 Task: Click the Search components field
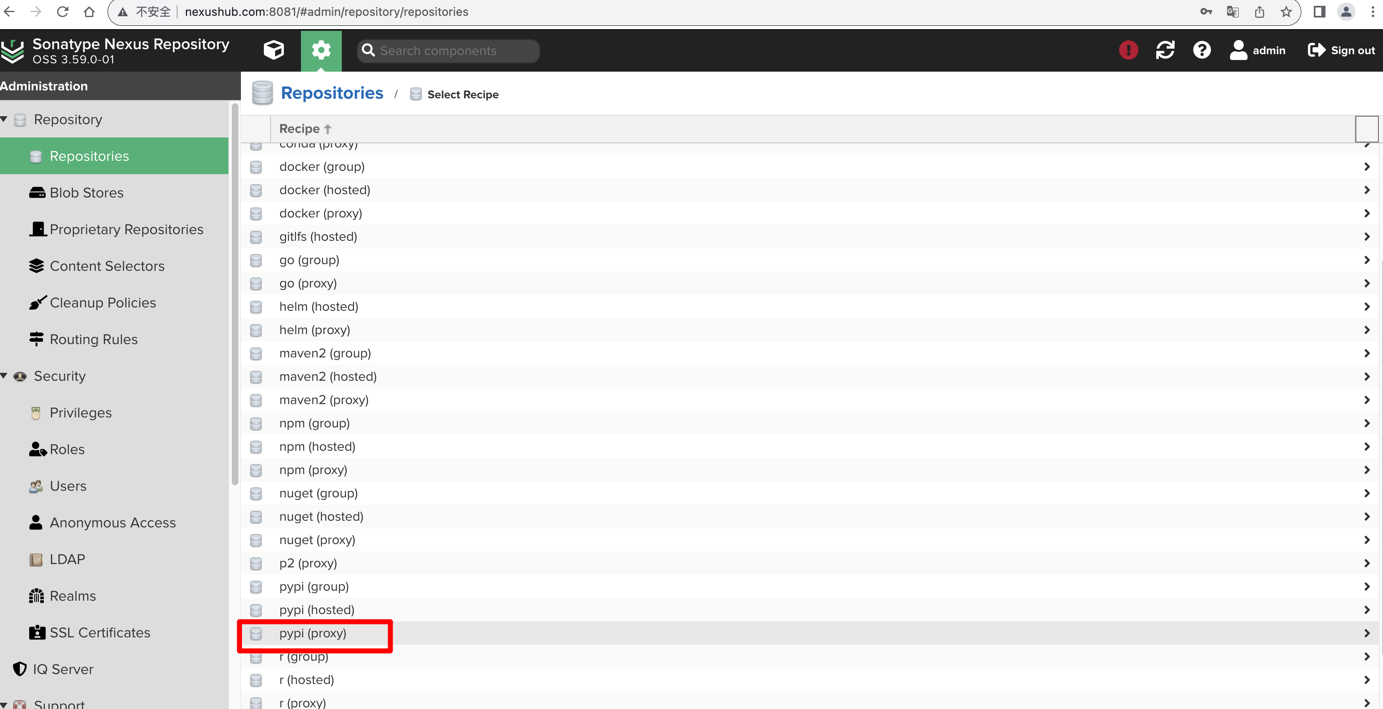click(x=448, y=50)
